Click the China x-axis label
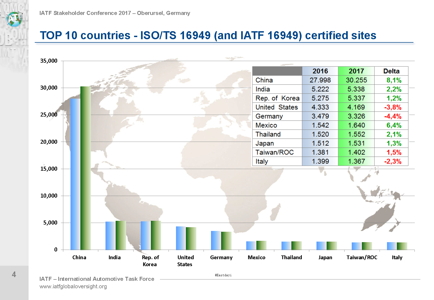The image size is (434, 300). (79, 257)
